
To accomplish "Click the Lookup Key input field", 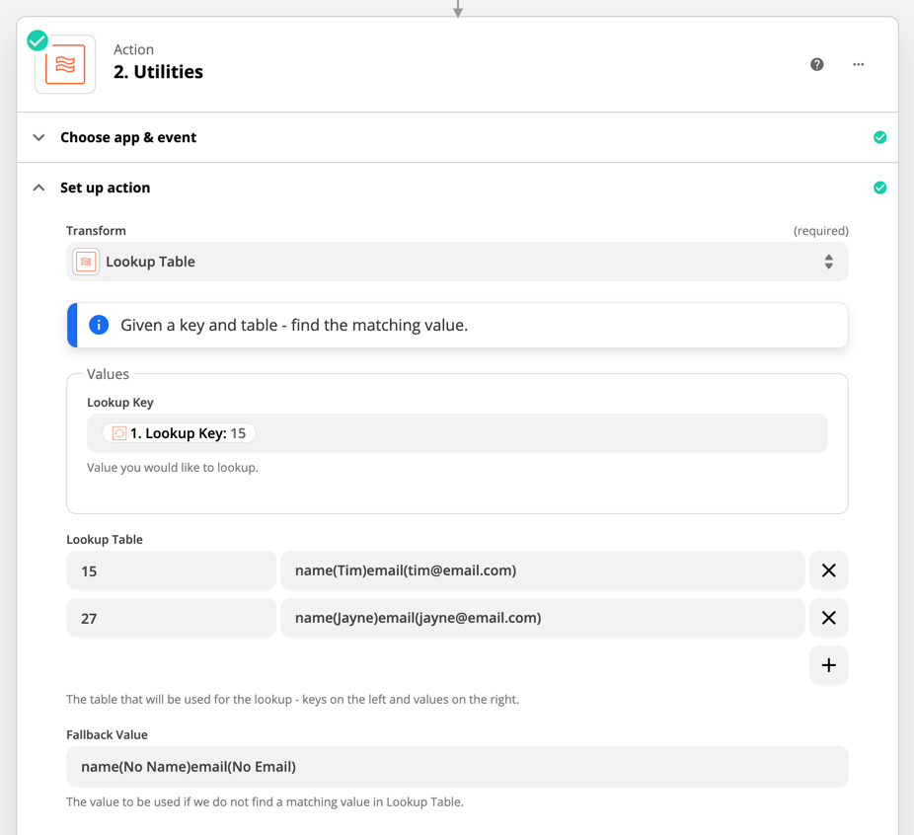I will tap(457, 433).
